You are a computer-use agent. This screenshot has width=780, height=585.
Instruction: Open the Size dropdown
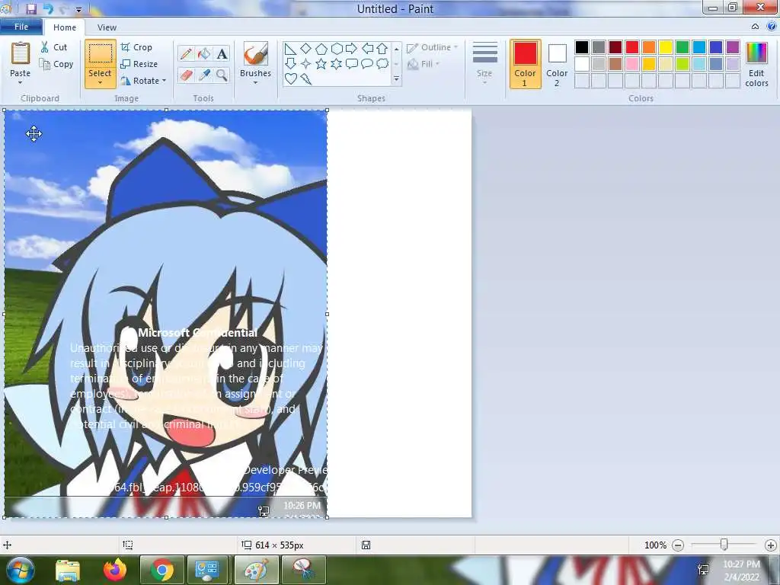(x=484, y=64)
